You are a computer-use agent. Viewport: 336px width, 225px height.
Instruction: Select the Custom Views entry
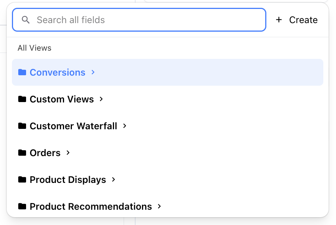62,99
